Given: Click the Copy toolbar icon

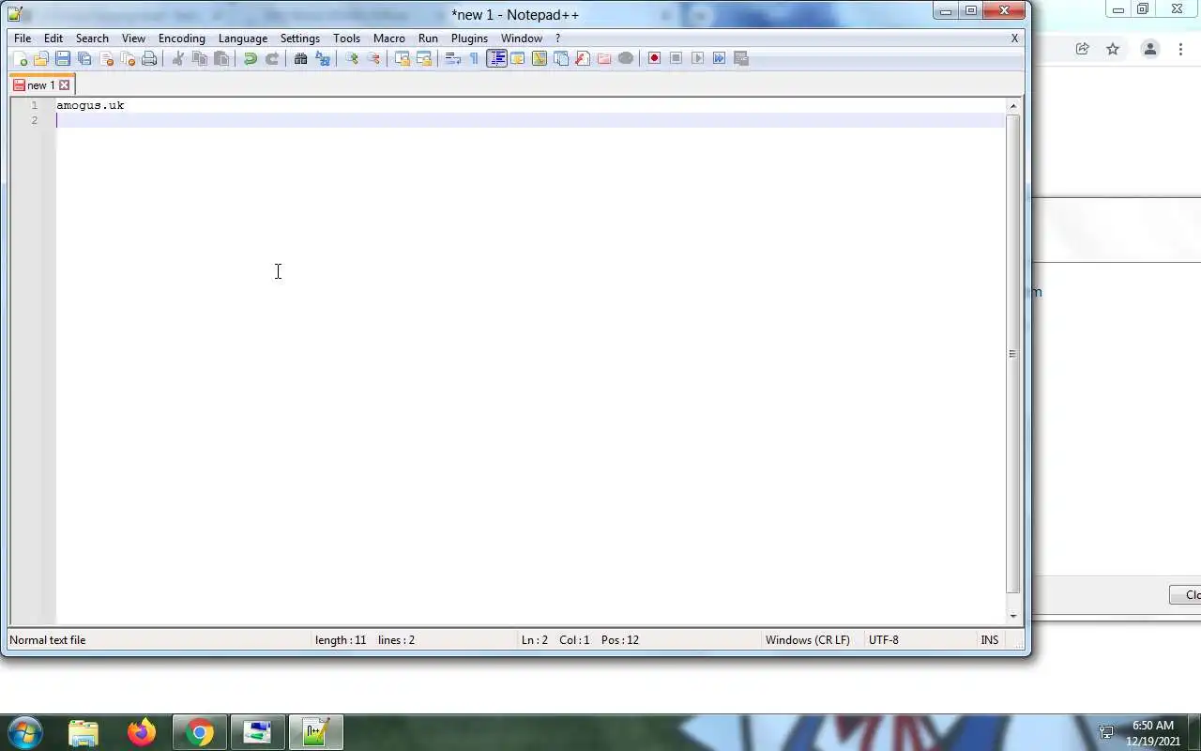Looking at the screenshot, I should [x=199, y=58].
